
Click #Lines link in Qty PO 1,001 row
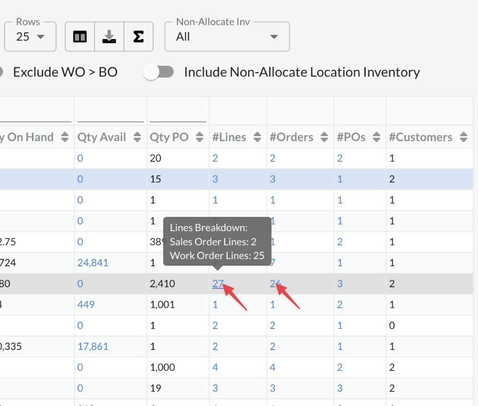[x=215, y=304]
